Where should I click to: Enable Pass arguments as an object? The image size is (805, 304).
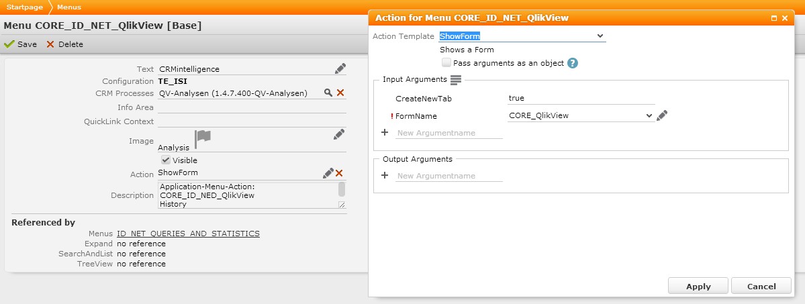(x=446, y=62)
